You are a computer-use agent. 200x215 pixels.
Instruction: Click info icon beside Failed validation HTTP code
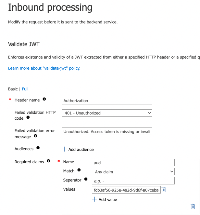point(28,117)
